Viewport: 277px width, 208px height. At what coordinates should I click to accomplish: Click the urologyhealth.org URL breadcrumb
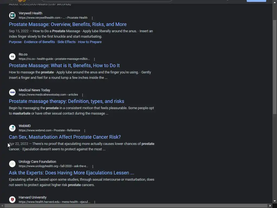point(53,166)
